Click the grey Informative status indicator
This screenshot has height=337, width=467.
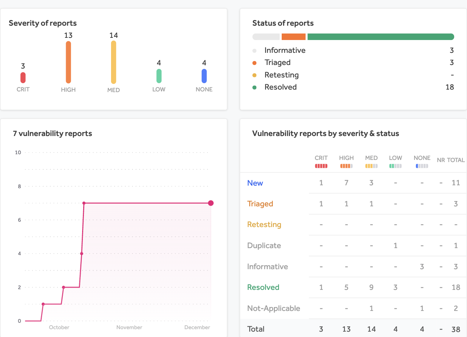click(x=255, y=50)
